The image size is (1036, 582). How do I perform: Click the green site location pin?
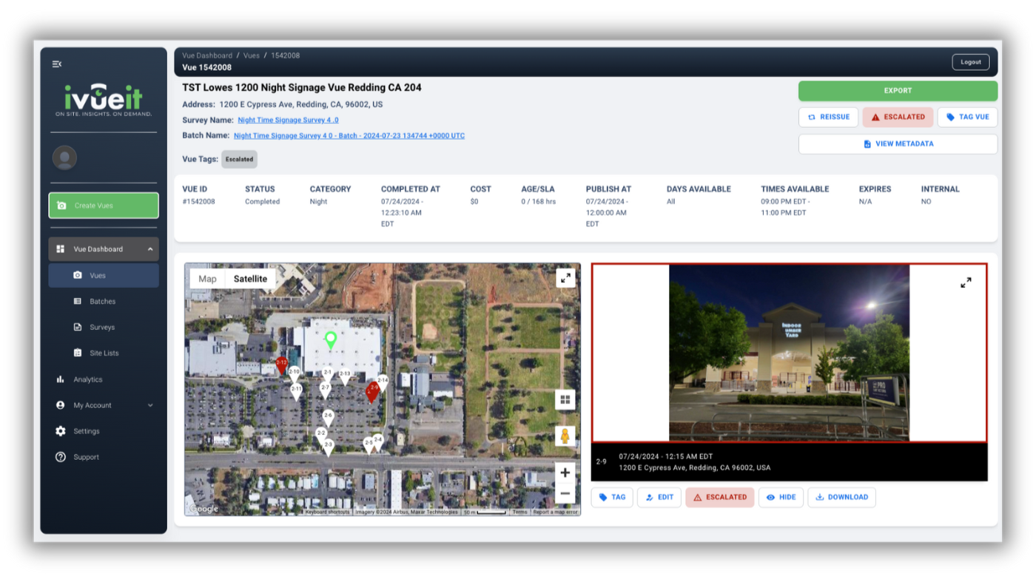click(331, 340)
